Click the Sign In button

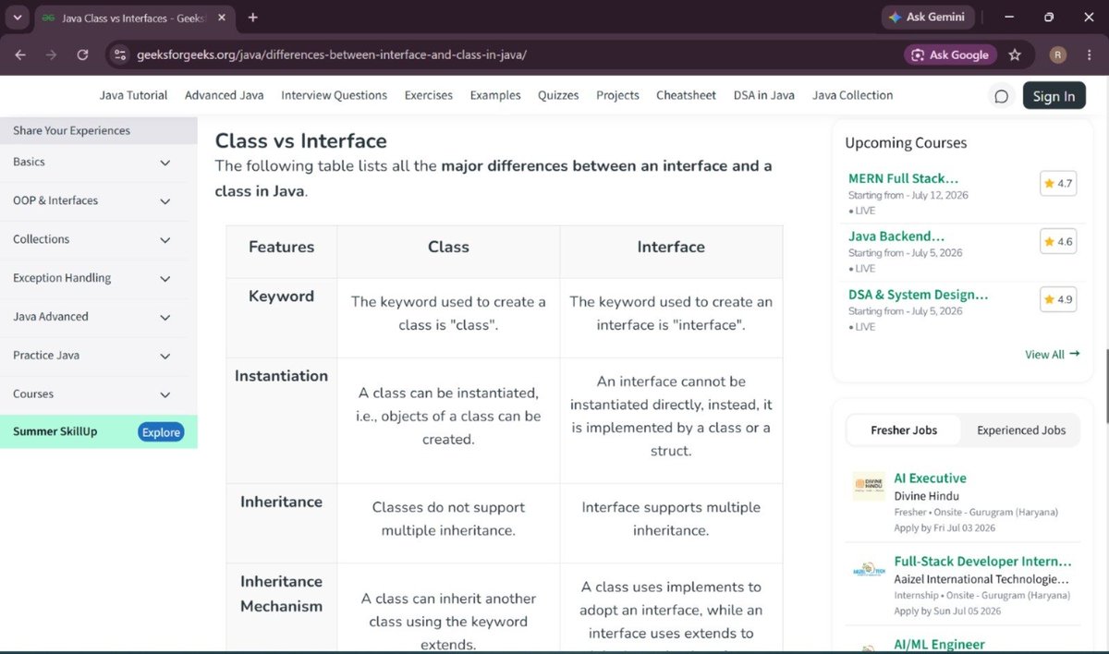1054,96
